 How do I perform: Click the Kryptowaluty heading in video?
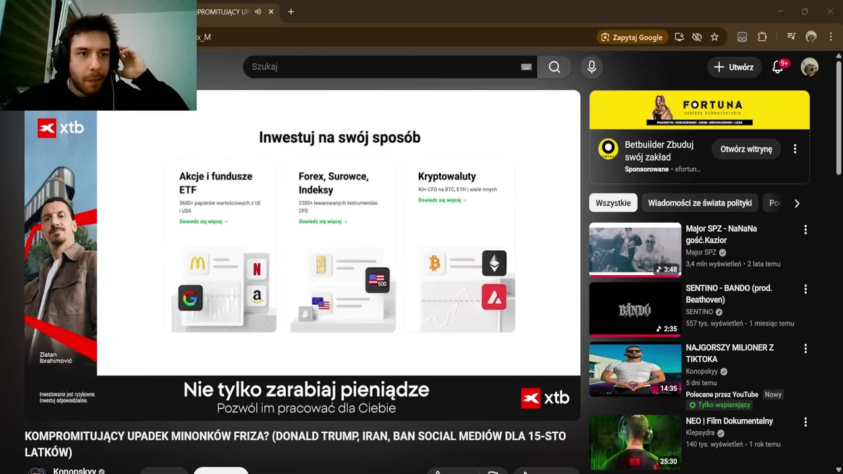click(447, 176)
